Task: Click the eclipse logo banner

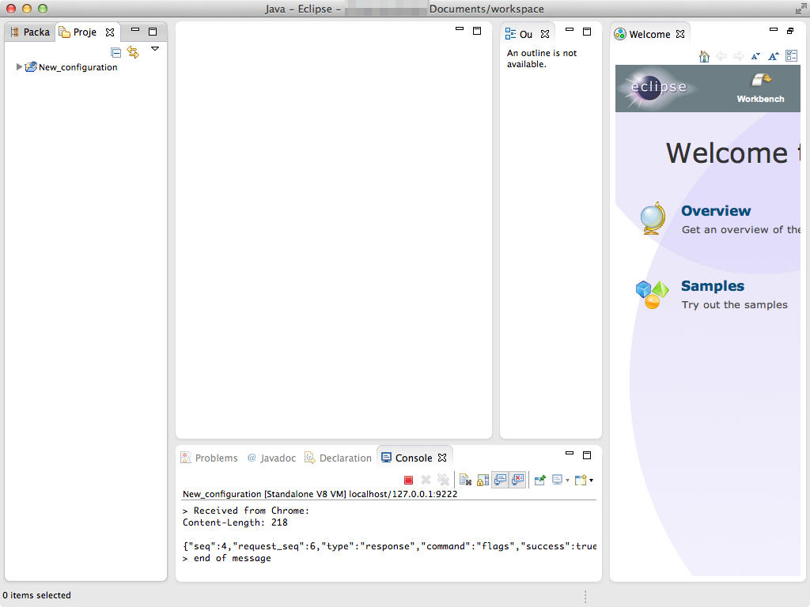Action: 657,88
